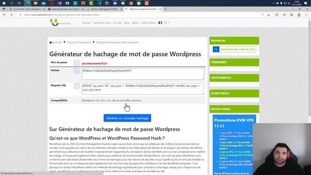The height and width of the screenshot is (175, 311).
Task: Click the Domicile home breadcrumb
Action: 56,42
